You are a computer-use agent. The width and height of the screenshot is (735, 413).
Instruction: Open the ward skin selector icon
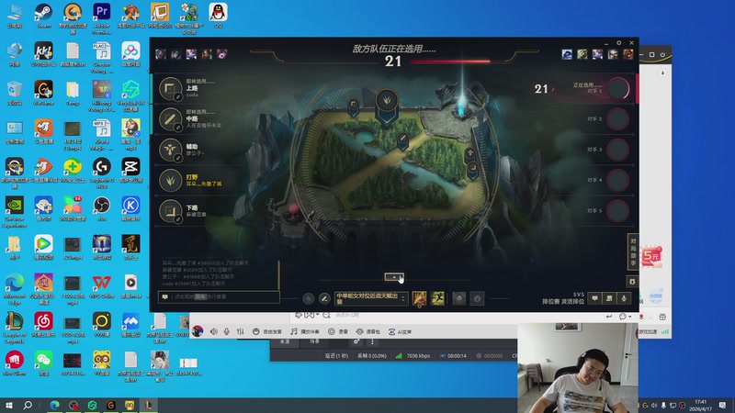tap(458, 298)
